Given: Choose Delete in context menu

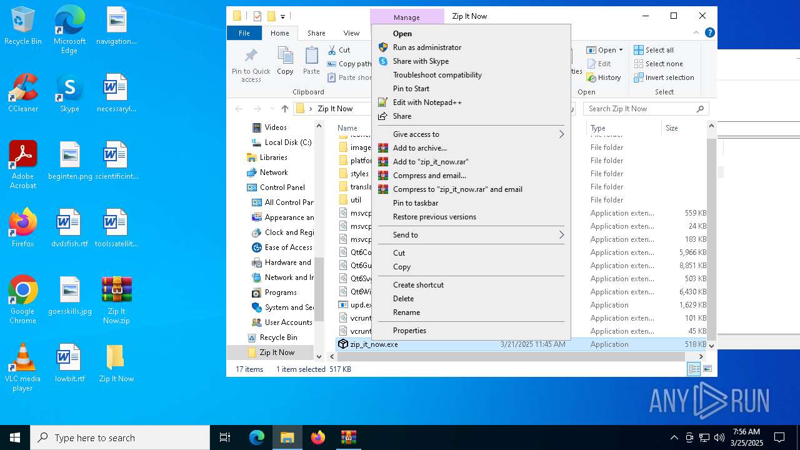Looking at the screenshot, I should [471, 299].
